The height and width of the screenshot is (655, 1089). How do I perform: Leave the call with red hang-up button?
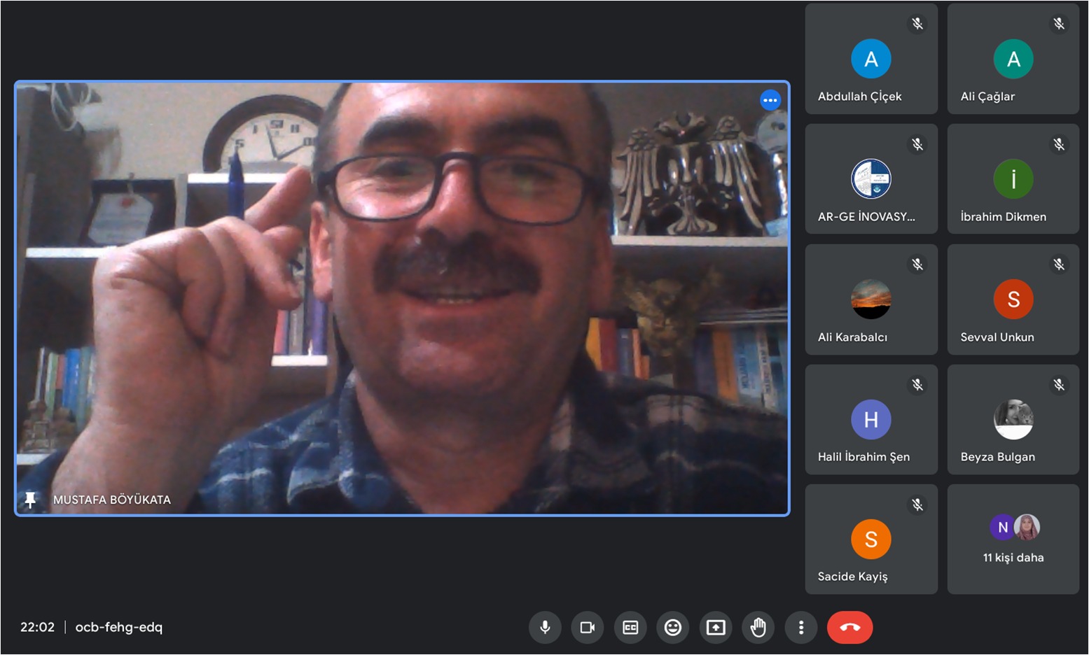tap(849, 628)
